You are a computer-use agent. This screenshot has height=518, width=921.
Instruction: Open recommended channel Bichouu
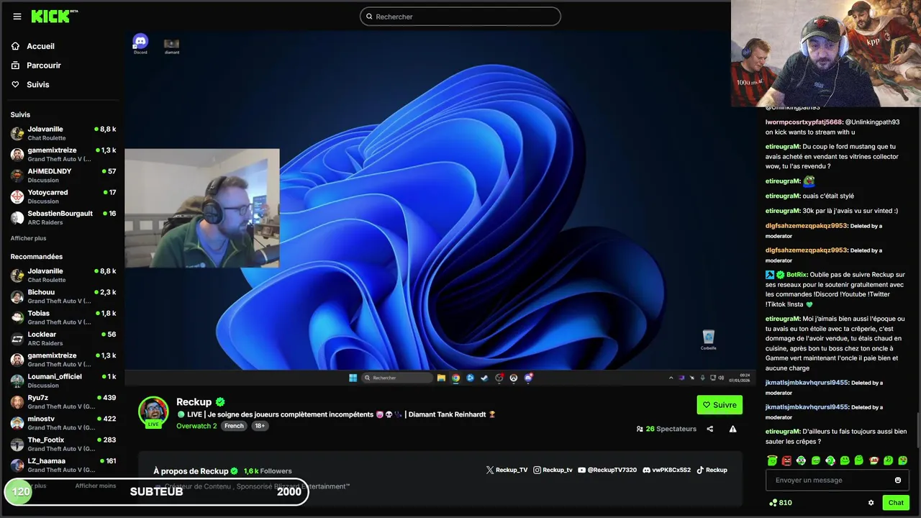(63, 296)
